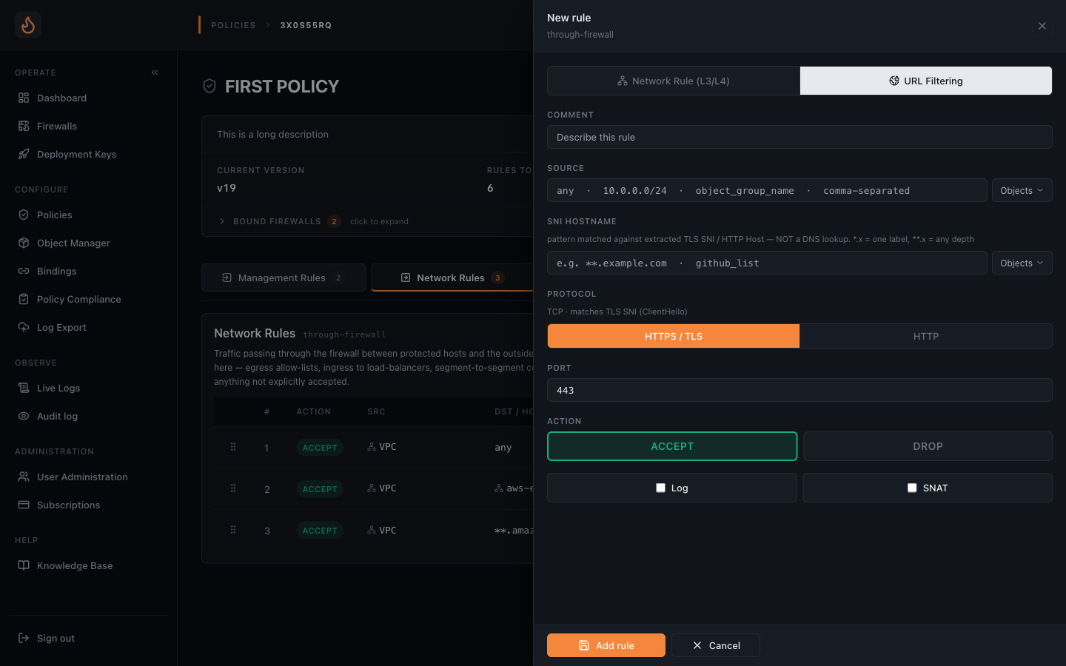This screenshot has width=1066, height=666.
Task: Click the Audit log eye icon
Action: coord(24,416)
